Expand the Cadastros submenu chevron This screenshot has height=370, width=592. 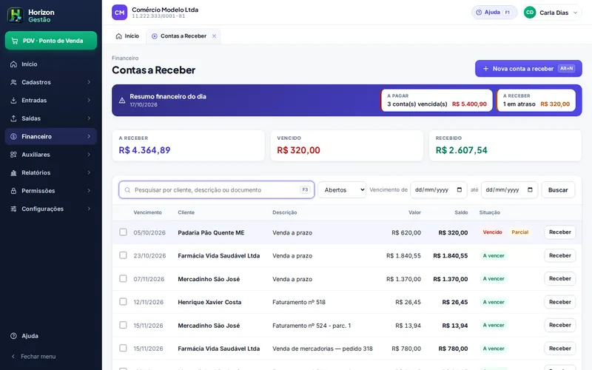coord(89,82)
